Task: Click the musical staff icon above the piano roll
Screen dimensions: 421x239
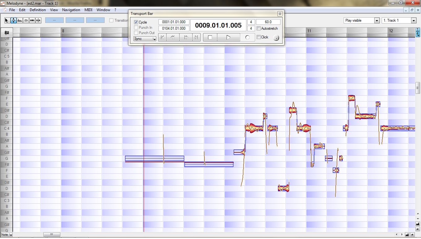Action: (x=7, y=33)
